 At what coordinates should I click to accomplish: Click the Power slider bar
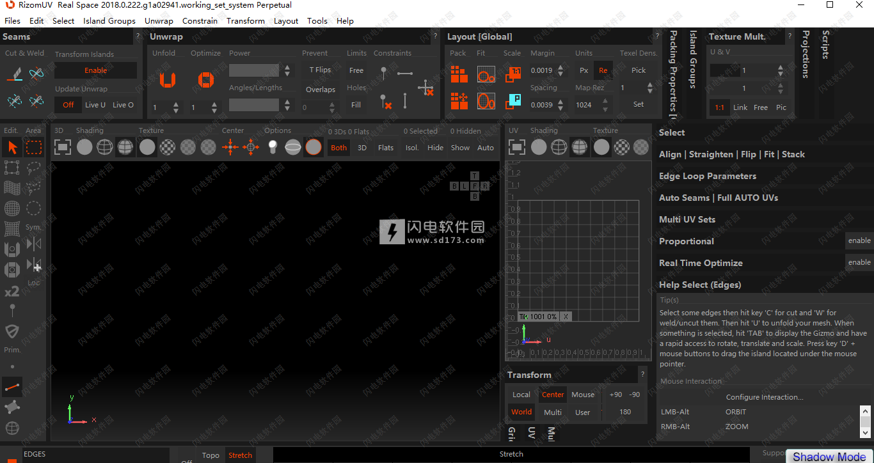[254, 70]
